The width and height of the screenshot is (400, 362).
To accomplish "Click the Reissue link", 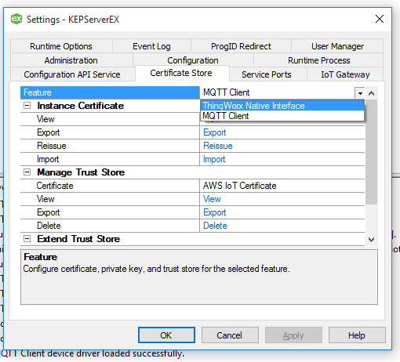I will click(218, 146).
